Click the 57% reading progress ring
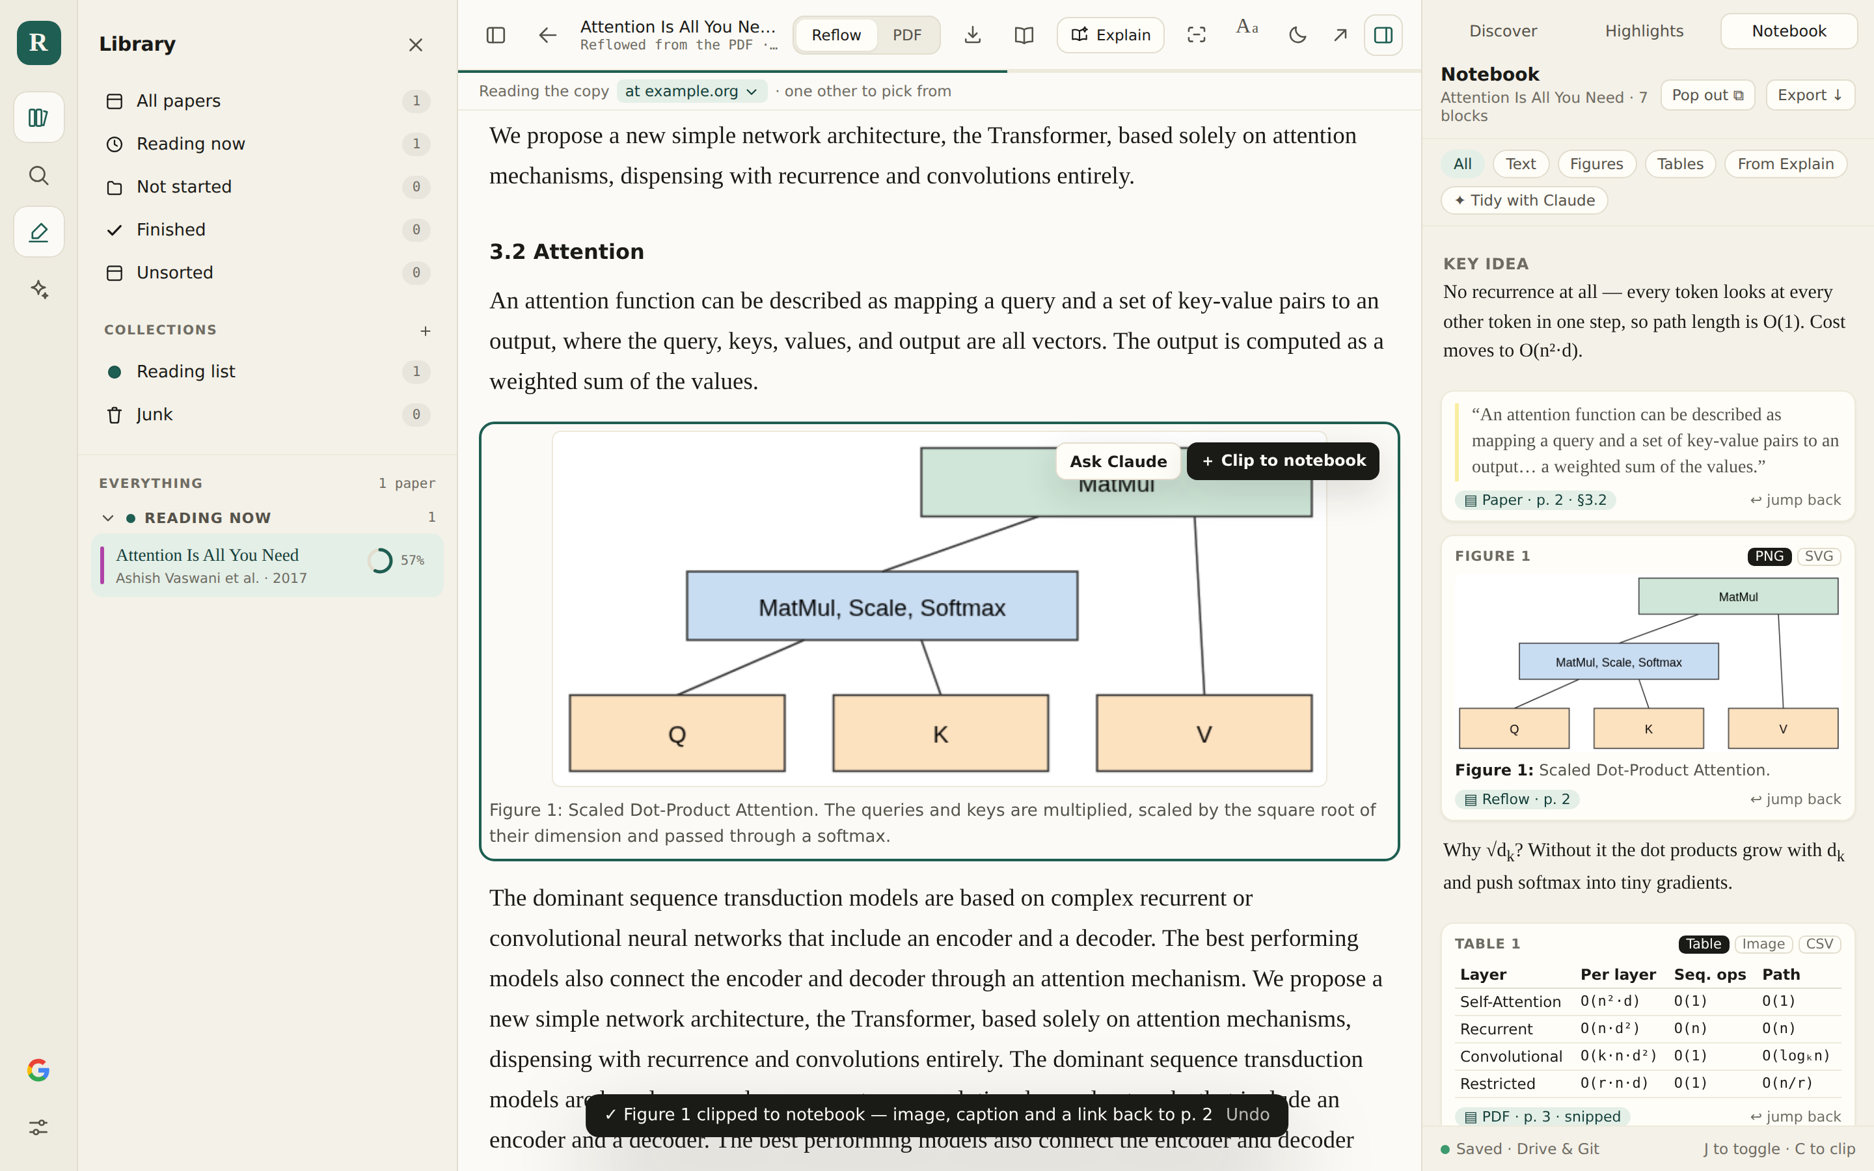This screenshot has height=1171, width=1874. click(x=380, y=560)
